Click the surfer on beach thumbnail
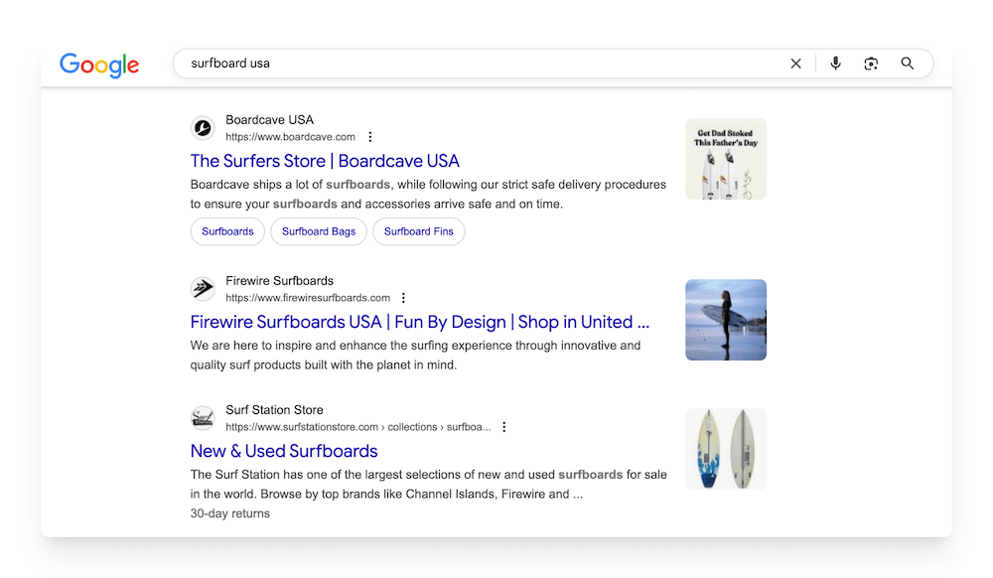993x578 pixels. pyautogui.click(x=726, y=320)
